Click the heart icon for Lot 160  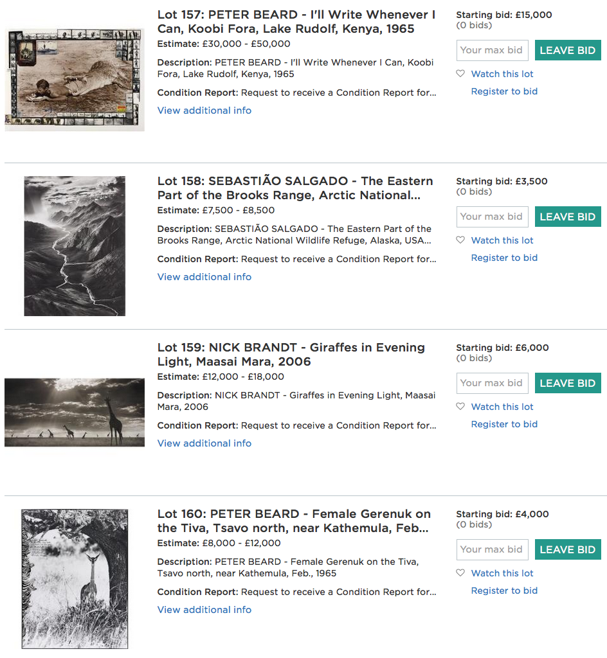pyautogui.click(x=460, y=573)
